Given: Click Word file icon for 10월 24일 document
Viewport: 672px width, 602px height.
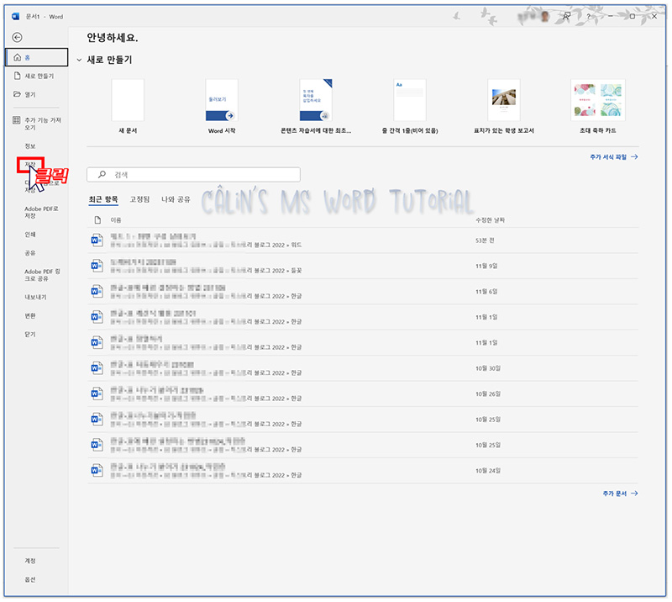Looking at the screenshot, I should pyautogui.click(x=97, y=471).
